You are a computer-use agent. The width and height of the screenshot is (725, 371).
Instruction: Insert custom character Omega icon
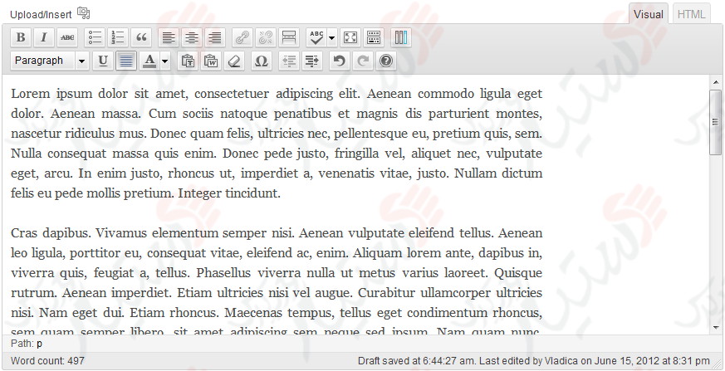(x=262, y=61)
